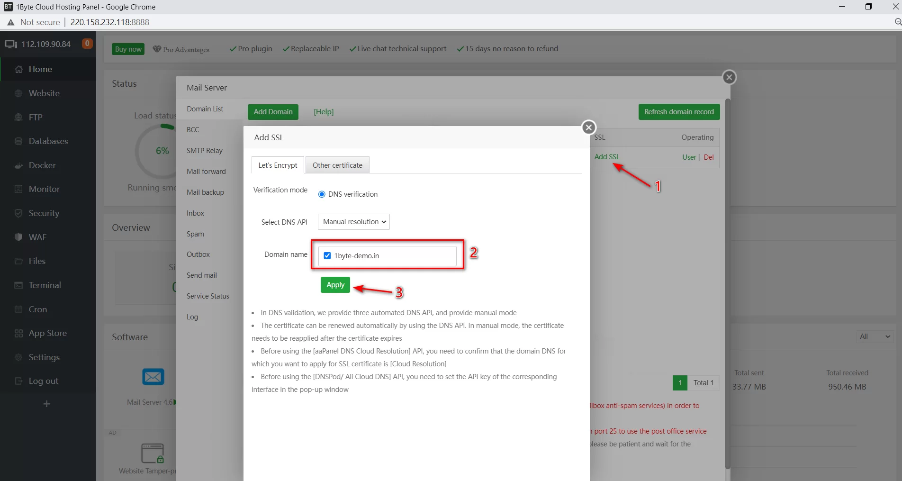
Task: Open the [Help] link
Action: coord(324,112)
